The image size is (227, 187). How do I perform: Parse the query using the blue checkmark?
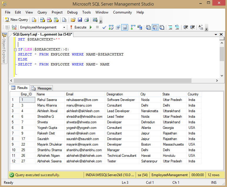[104, 27]
